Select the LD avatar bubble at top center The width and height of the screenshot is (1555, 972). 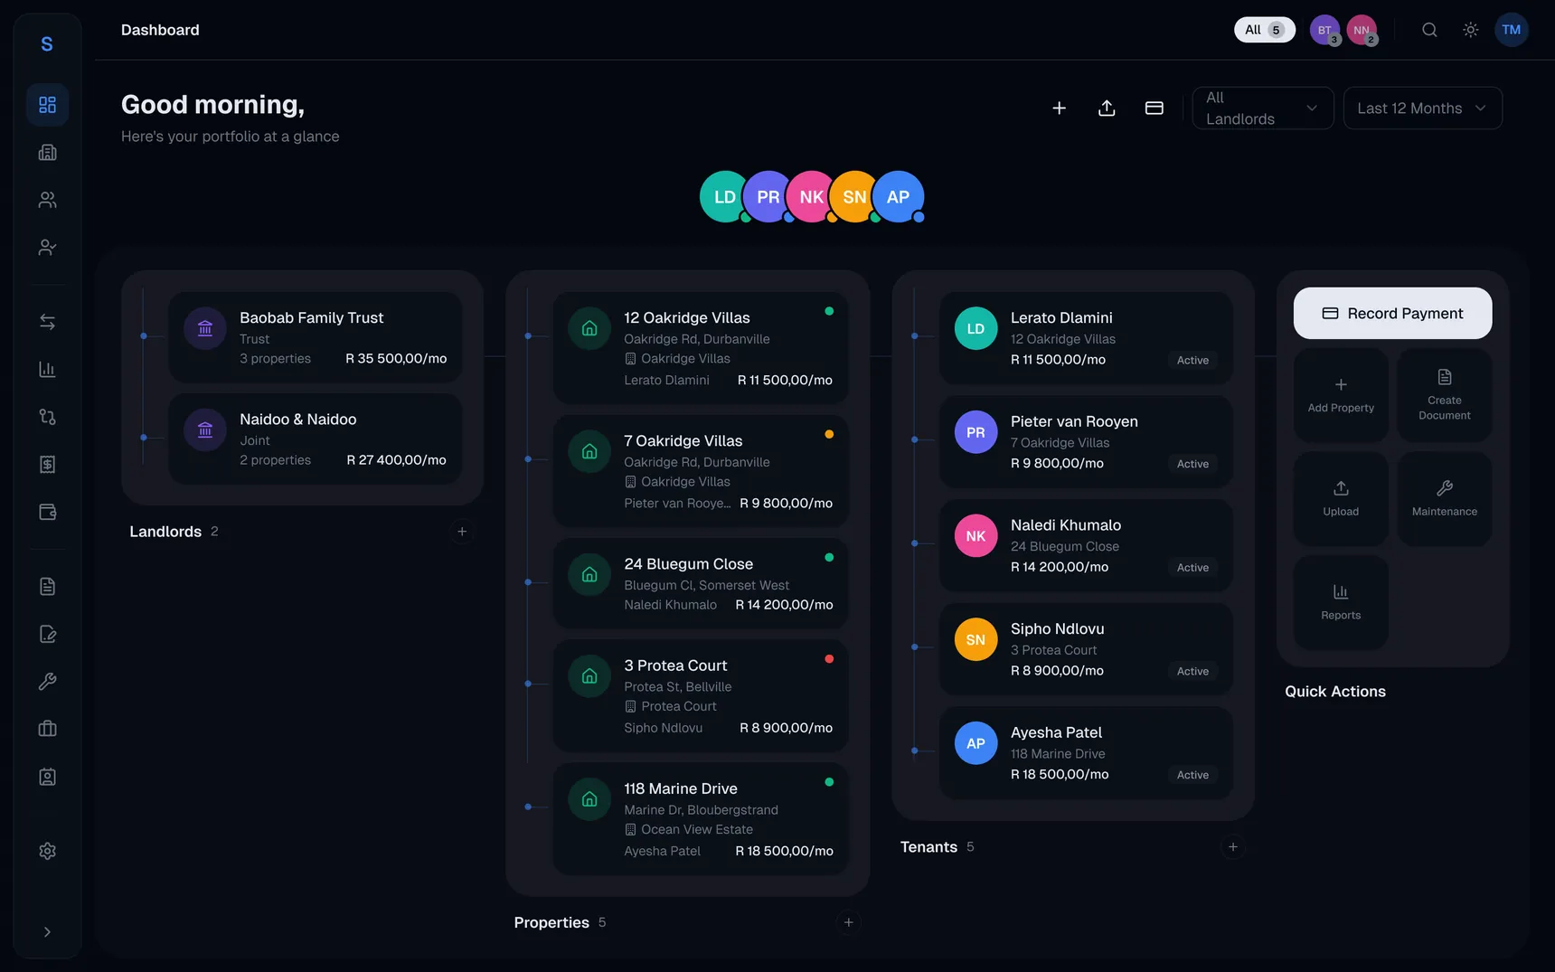coord(725,197)
